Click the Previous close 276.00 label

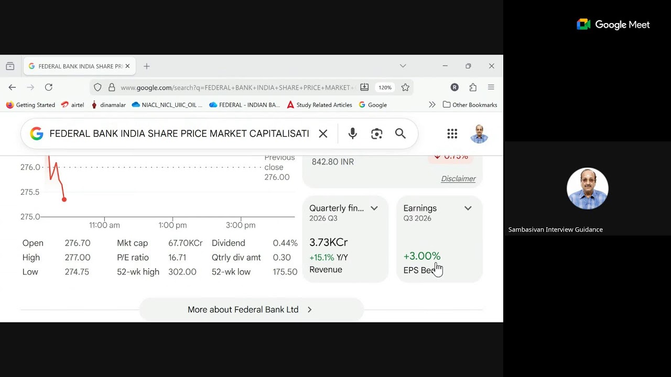pos(279,168)
